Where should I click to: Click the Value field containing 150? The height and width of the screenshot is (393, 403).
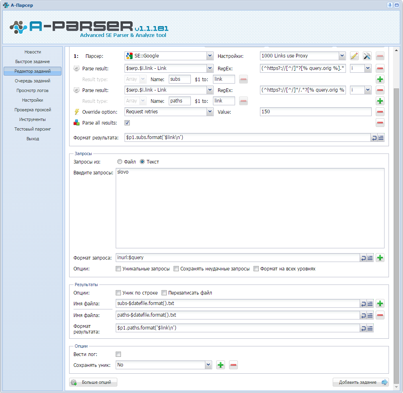click(x=316, y=112)
